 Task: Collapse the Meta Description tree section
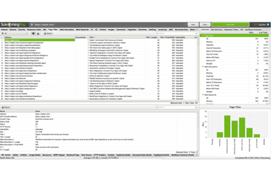pos(203,67)
